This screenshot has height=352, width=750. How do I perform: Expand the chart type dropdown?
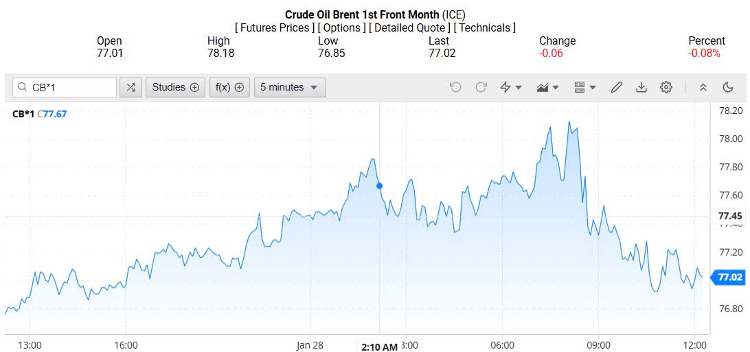(x=548, y=87)
